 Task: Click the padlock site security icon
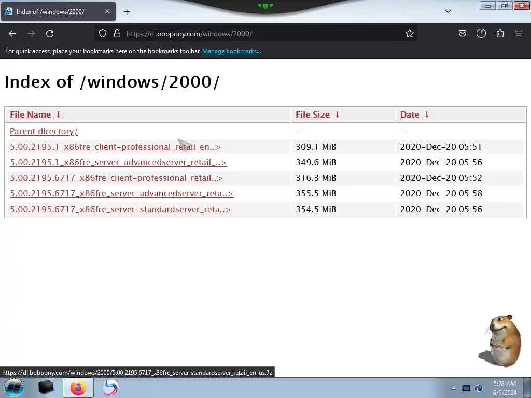(x=117, y=34)
